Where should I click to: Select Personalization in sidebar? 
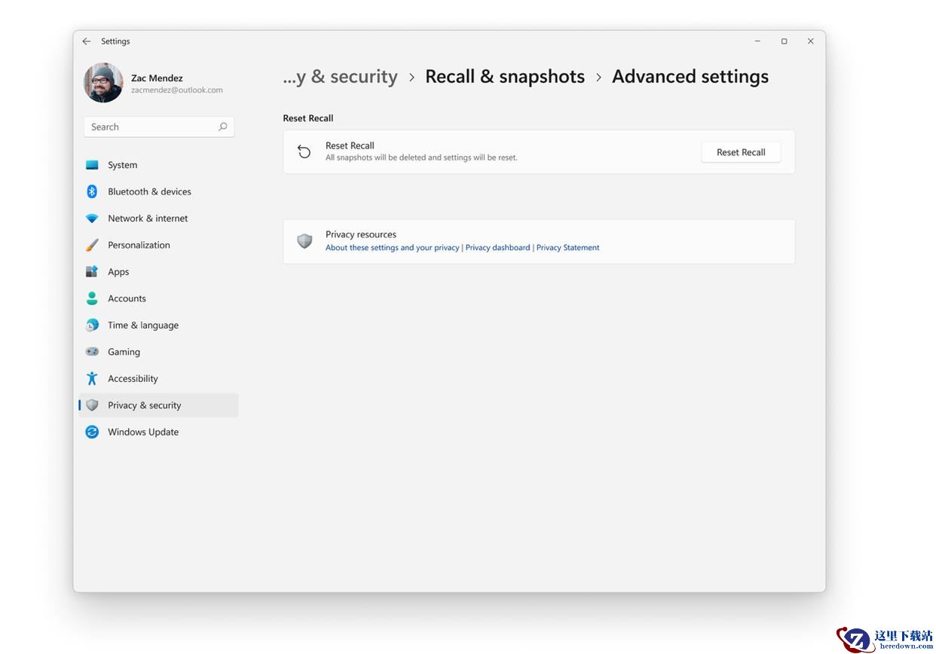pyautogui.click(x=139, y=245)
